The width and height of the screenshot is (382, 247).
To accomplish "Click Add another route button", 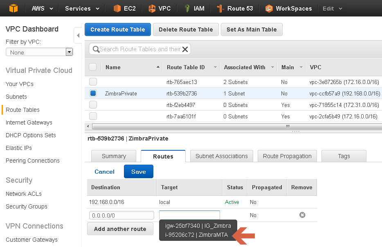I will [x=120, y=229].
